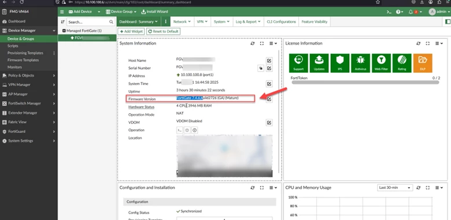Click the Updates license icon

[319, 63]
